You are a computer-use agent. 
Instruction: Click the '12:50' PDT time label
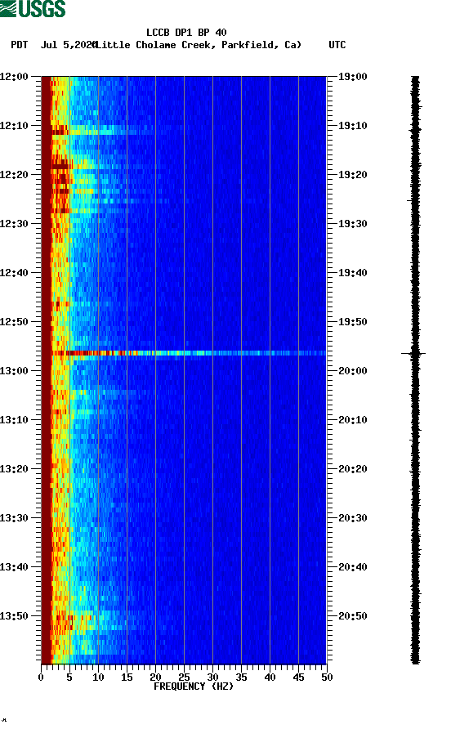click(x=15, y=322)
